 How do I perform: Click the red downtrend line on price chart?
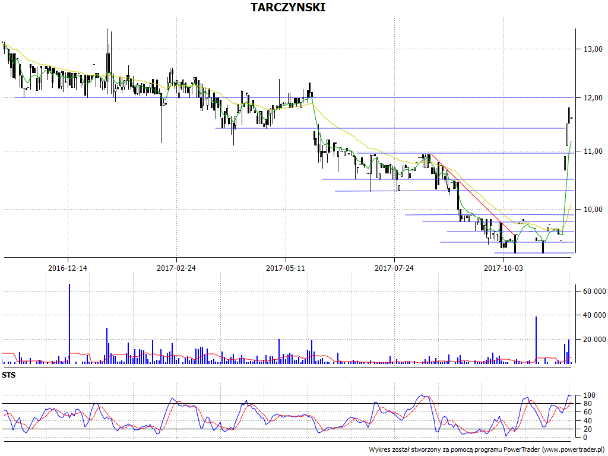pos(474,195)
